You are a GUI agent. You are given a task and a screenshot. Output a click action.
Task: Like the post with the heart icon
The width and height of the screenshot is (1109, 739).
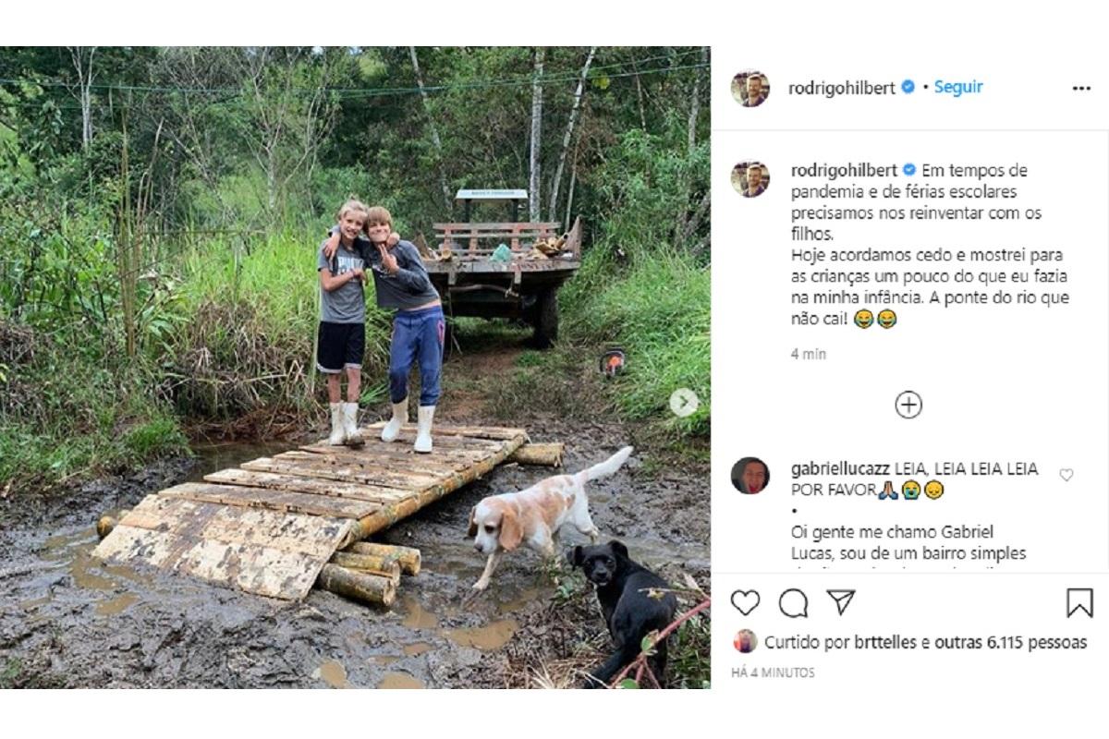[x=745, y=603]
